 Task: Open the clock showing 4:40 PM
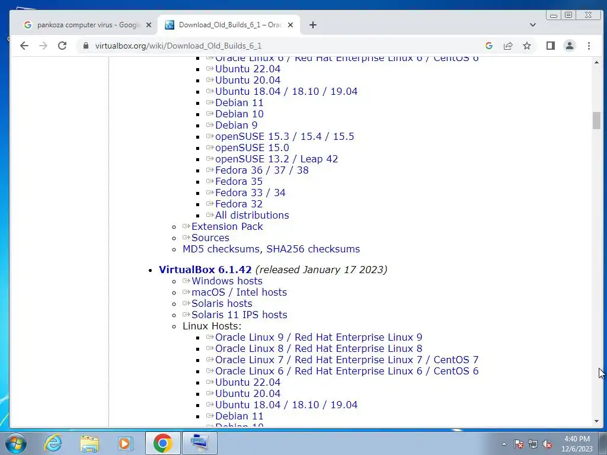[577, 443]
